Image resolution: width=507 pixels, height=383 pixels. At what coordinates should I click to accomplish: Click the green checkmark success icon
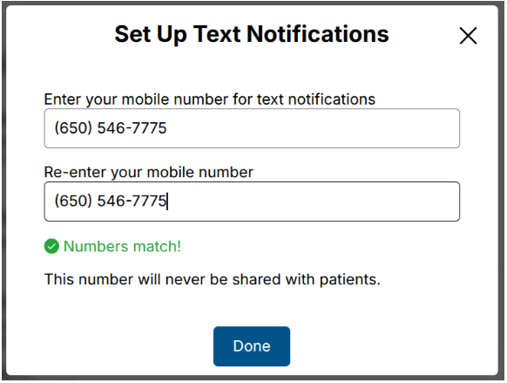[x=51, y=246]
